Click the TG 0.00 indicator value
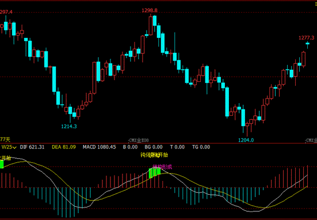 pyautogui.click(x=201, y=147)
